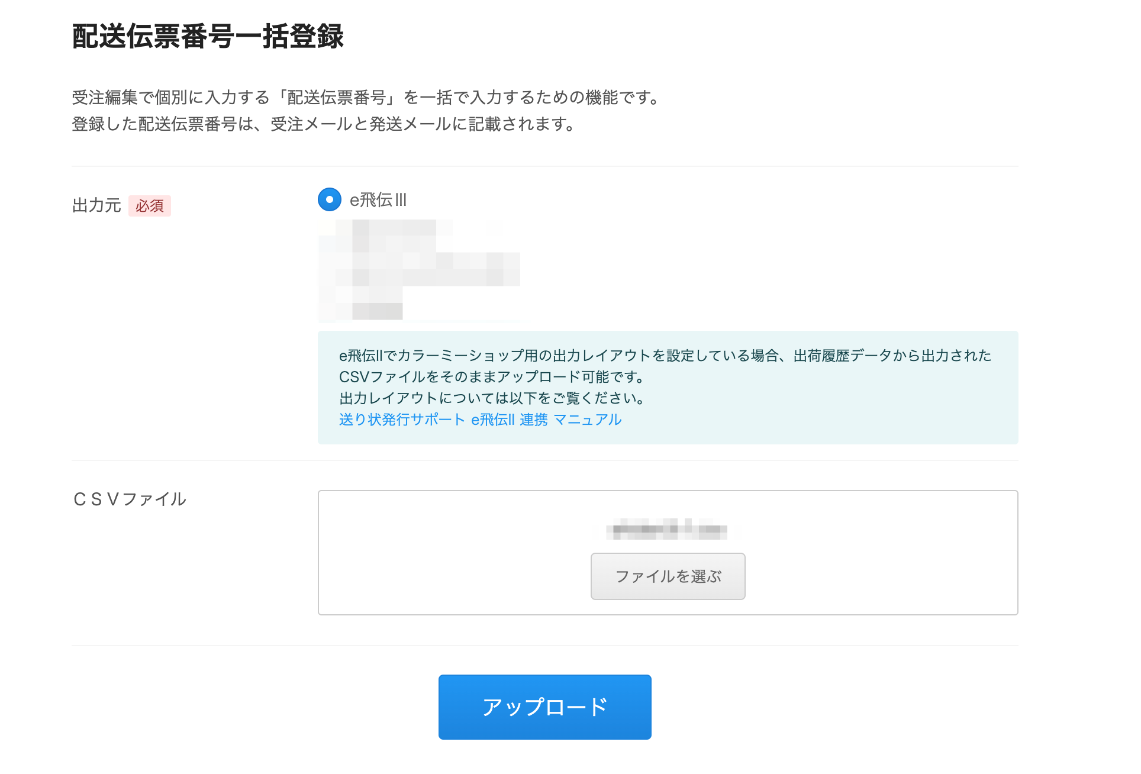The width and height of the screenshot is (1141, 774).
Task: Open the 送り状発行サポート e飛伝II 連携 マニュアル link
Action: point(480,420)
